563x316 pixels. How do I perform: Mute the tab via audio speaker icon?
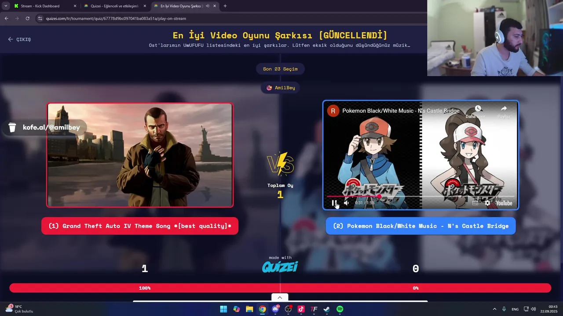pos(207,6)
